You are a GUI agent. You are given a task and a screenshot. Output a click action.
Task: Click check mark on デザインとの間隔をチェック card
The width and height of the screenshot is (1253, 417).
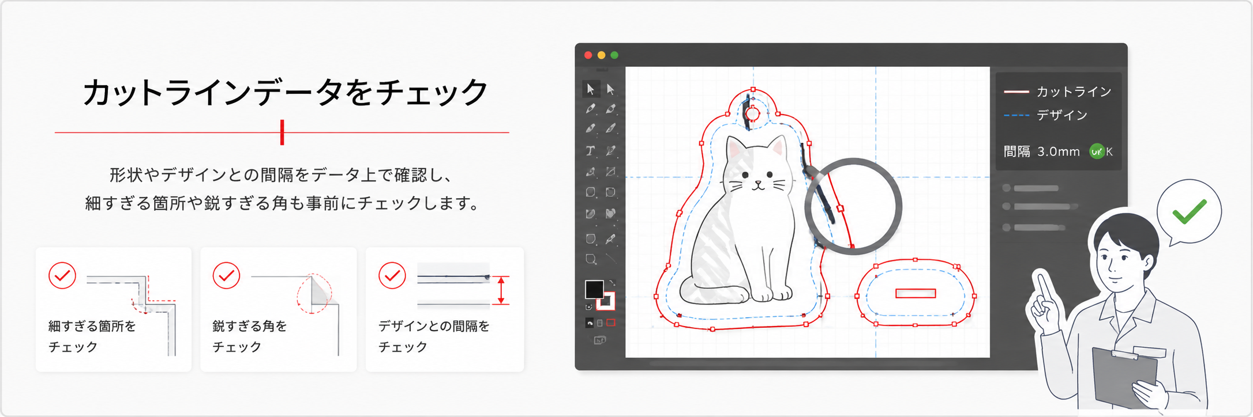click(392, 275)
